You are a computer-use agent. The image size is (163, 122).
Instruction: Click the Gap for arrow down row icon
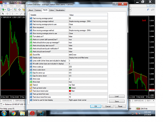(31, 76)
